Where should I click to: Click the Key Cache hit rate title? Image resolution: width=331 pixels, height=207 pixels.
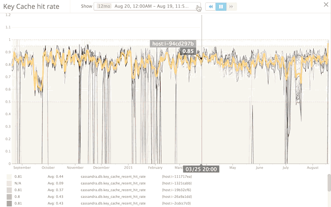pos(31,7)
